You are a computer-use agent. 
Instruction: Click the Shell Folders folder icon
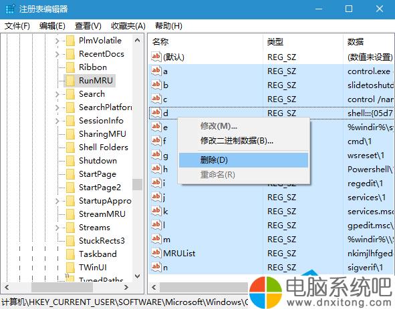pos(70,147)
